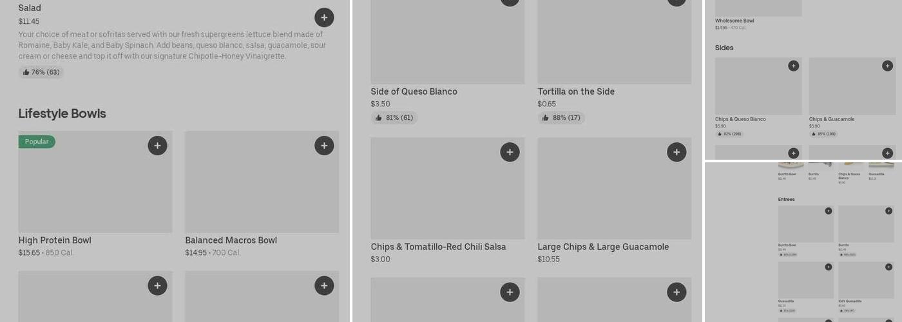This screenshot has height=322, width=902.
Task: Add the Entrees section Burrito Bowl
Action: (829, 211)
